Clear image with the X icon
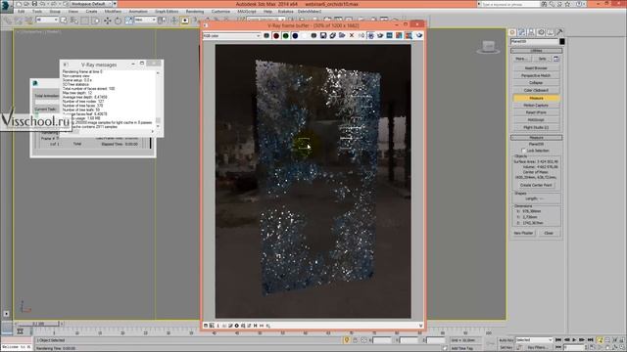The height and width of the screenshot is (352, 627). [352, 35]
